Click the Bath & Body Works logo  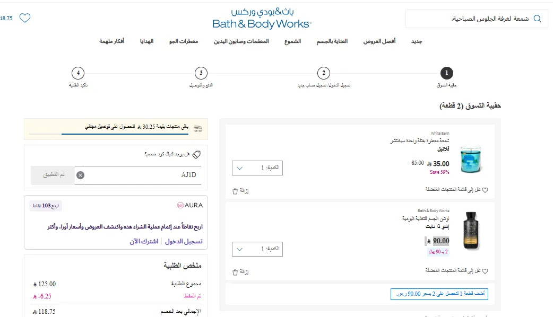[262, 19]
